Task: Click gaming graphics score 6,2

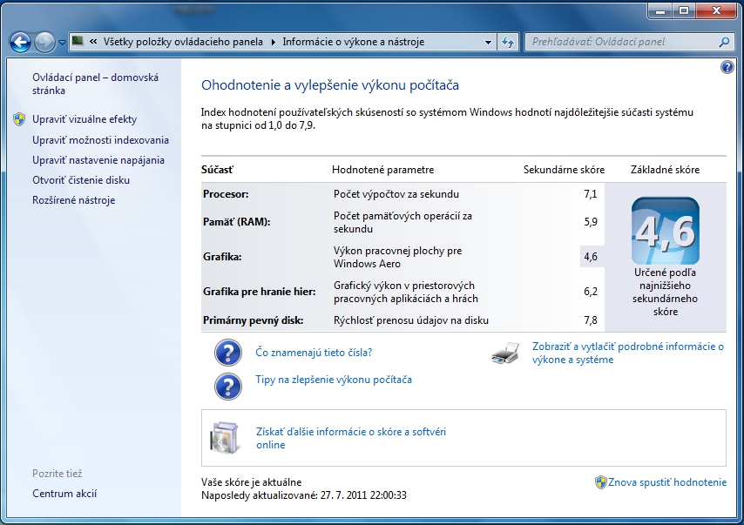Action: click(591, 291)
